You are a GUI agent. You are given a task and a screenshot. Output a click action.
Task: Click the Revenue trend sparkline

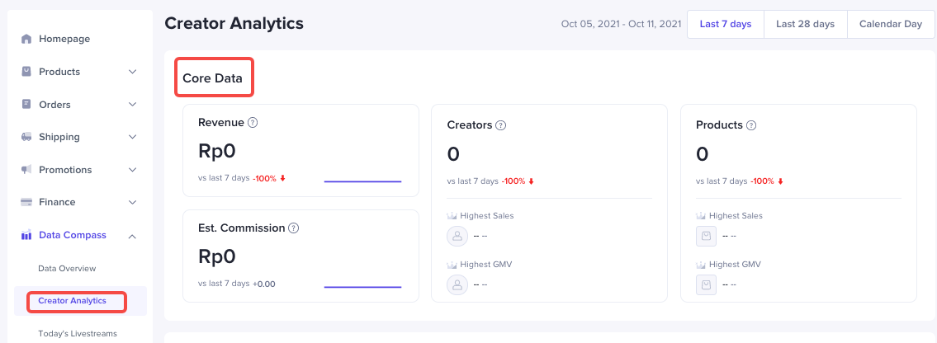tap(362, 181)
